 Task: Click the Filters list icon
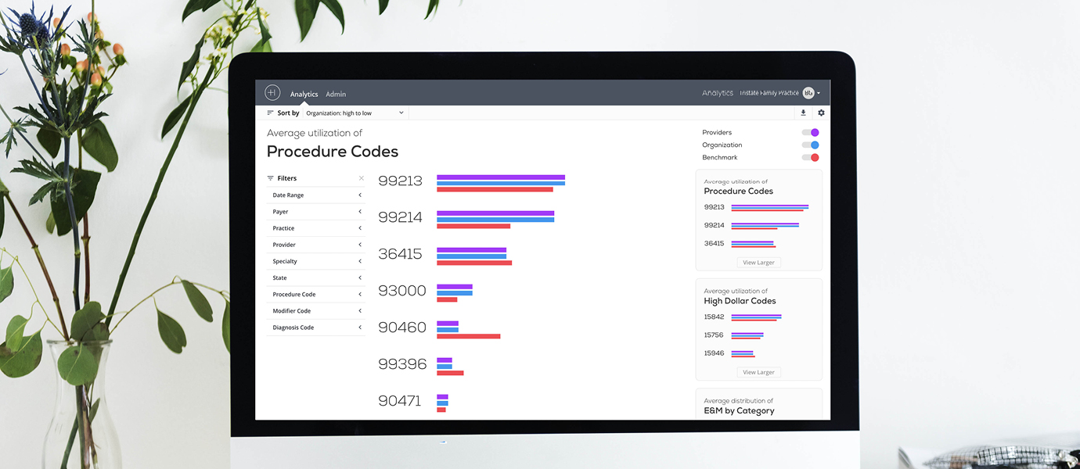click(271, 178)
